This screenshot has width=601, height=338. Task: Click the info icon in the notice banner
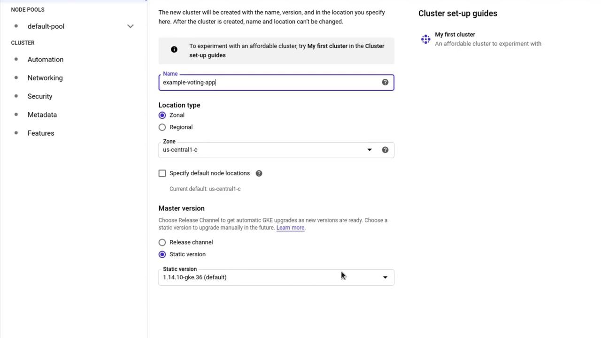pos(174,50)
